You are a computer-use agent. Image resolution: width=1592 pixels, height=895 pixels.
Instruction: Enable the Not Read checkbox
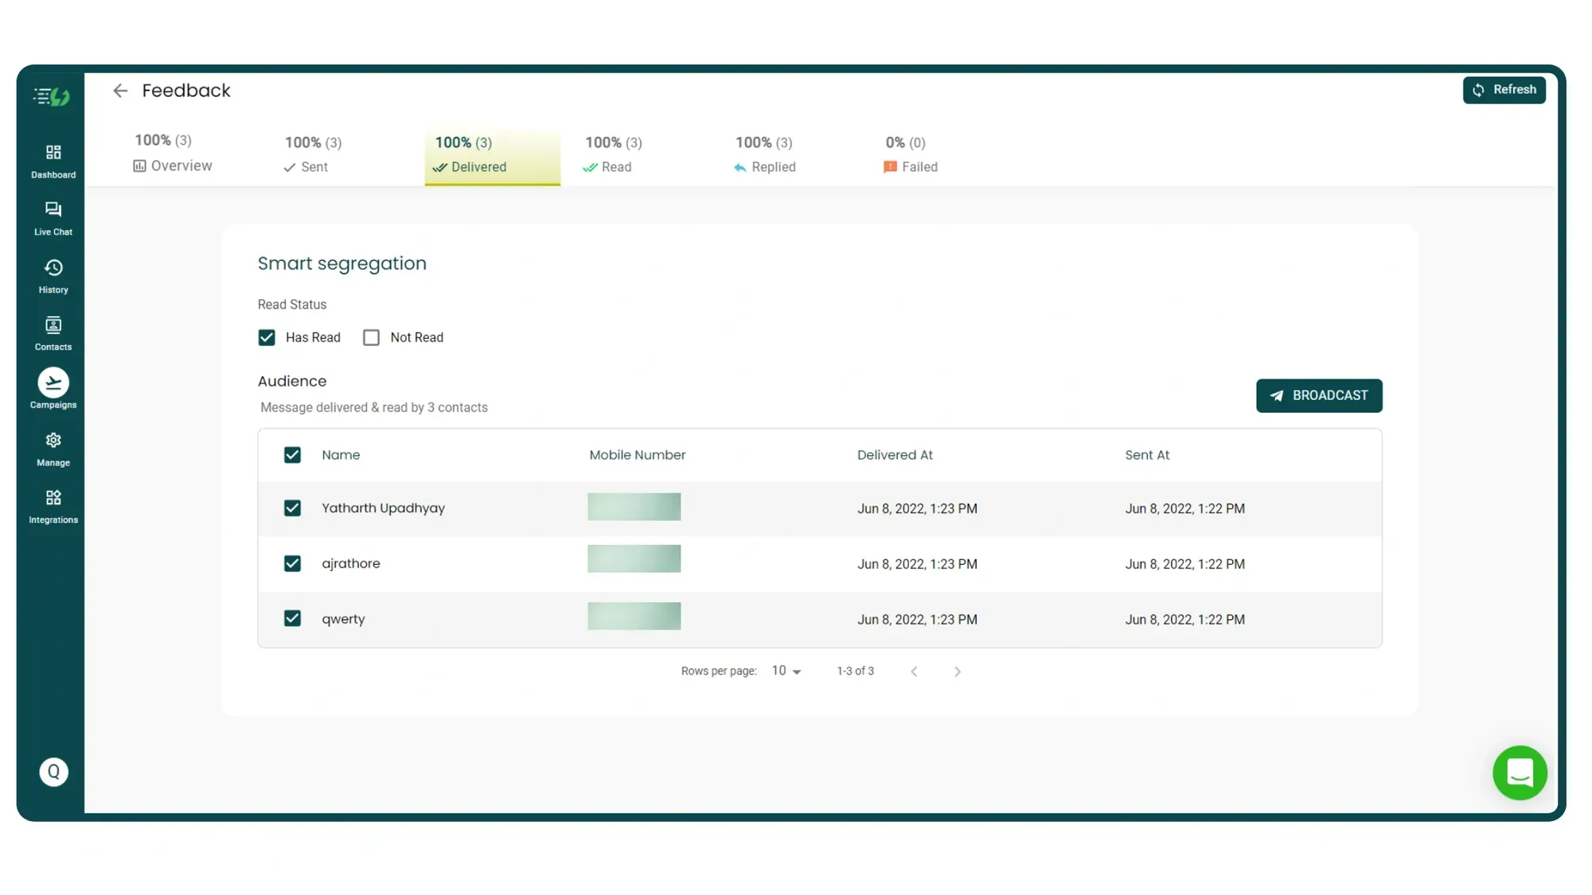click(x=371, y=337)
